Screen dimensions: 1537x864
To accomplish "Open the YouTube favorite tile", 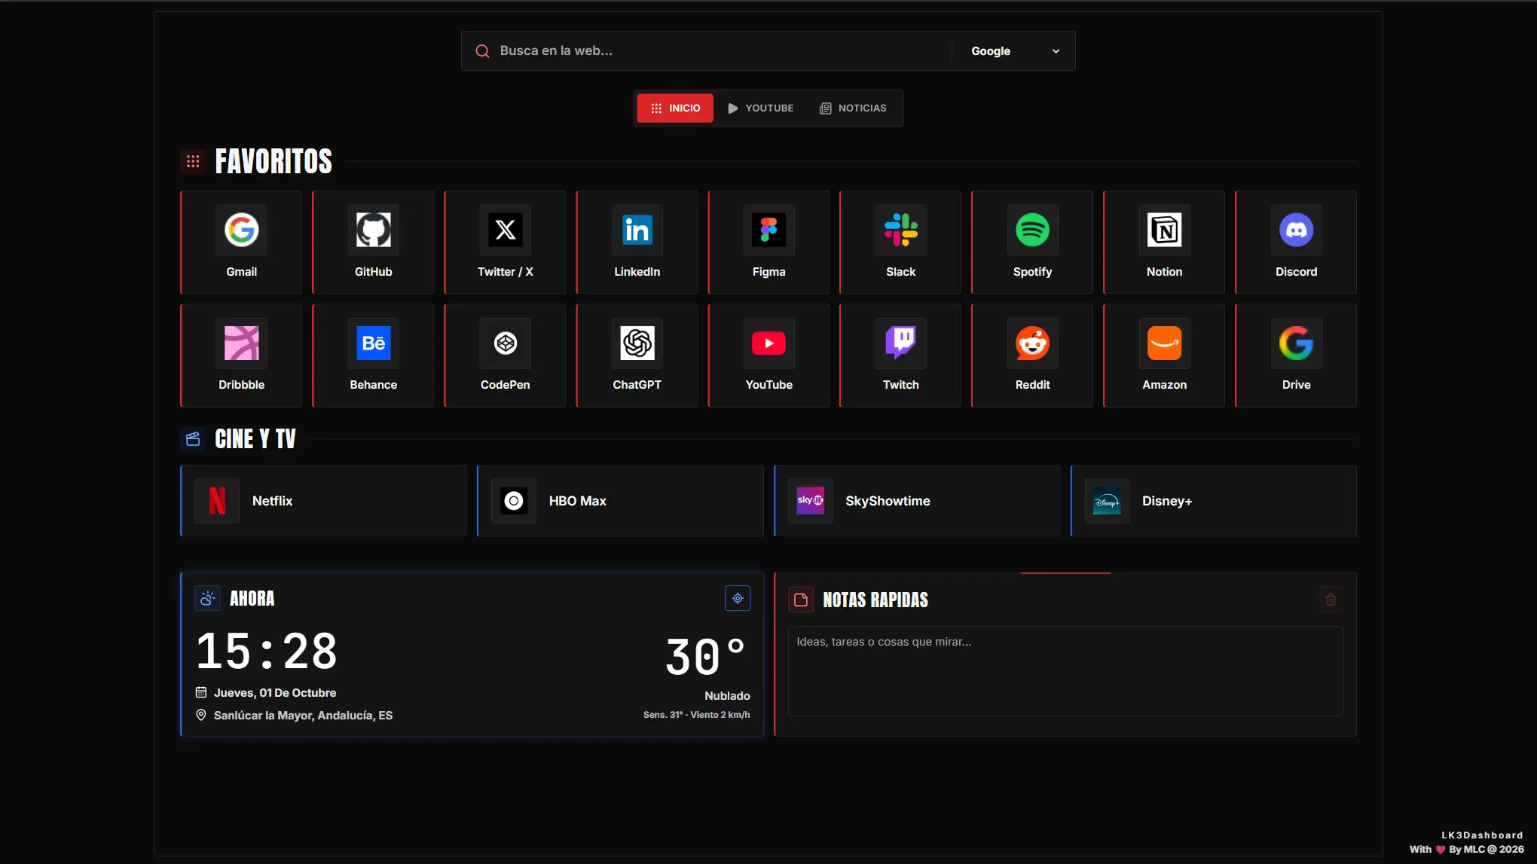I will coord(768,356).
